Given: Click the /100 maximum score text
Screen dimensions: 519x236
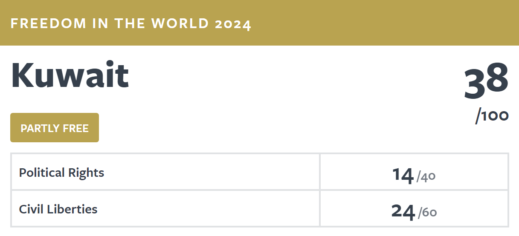Looking at the screenshot, I should 492,115.
